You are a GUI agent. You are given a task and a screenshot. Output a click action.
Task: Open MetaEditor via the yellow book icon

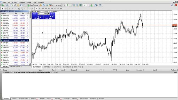(x=40, y=5)
